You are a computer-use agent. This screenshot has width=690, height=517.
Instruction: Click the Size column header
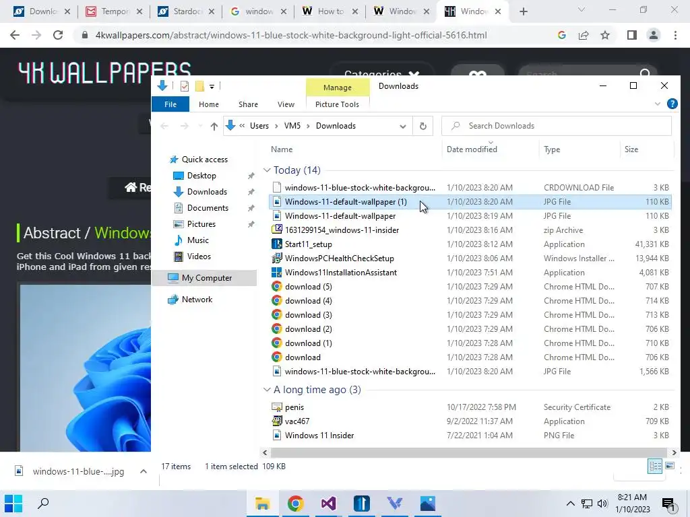tap(631, 149)
